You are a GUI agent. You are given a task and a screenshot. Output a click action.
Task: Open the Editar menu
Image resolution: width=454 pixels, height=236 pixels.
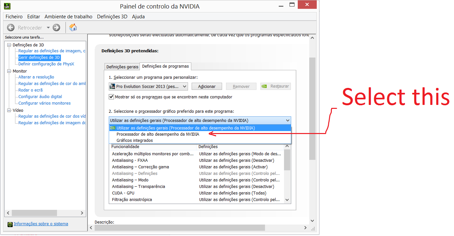pos(33,17)
